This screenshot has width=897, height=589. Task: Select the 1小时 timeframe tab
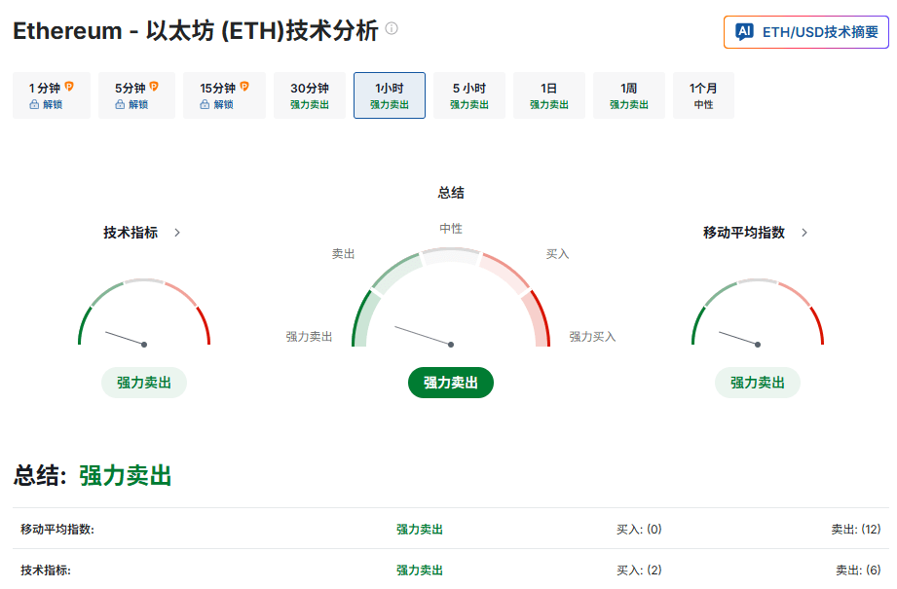click(390, 95)
